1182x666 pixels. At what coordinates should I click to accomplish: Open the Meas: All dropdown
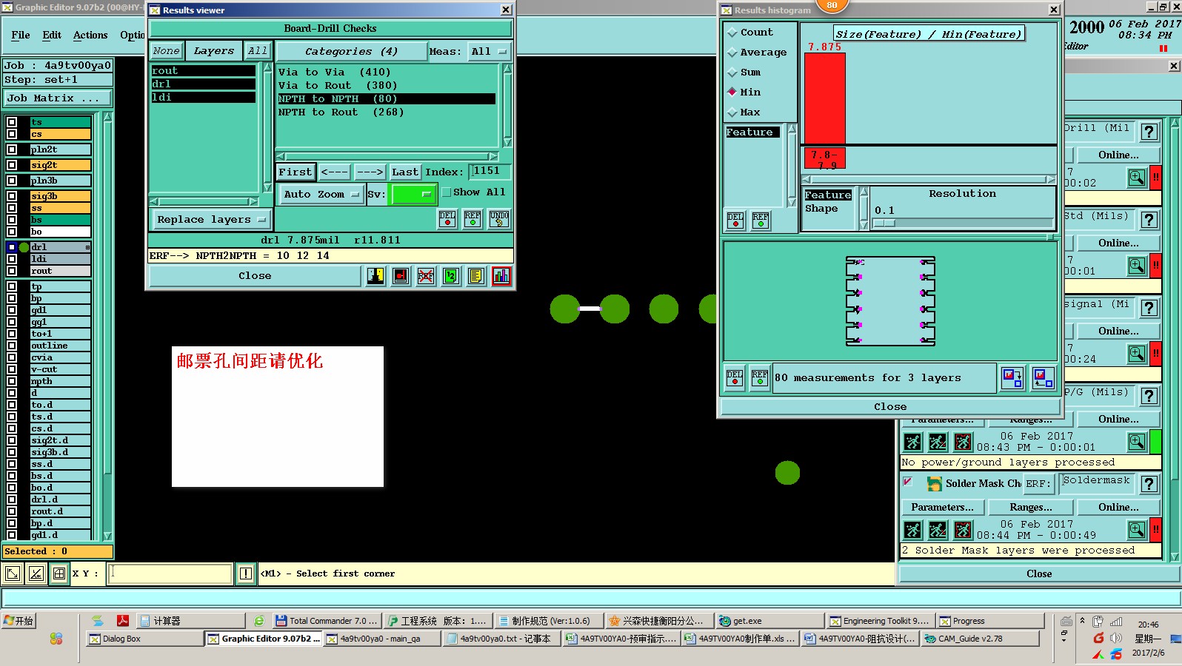pyautogui.click(x=490, y=52)
